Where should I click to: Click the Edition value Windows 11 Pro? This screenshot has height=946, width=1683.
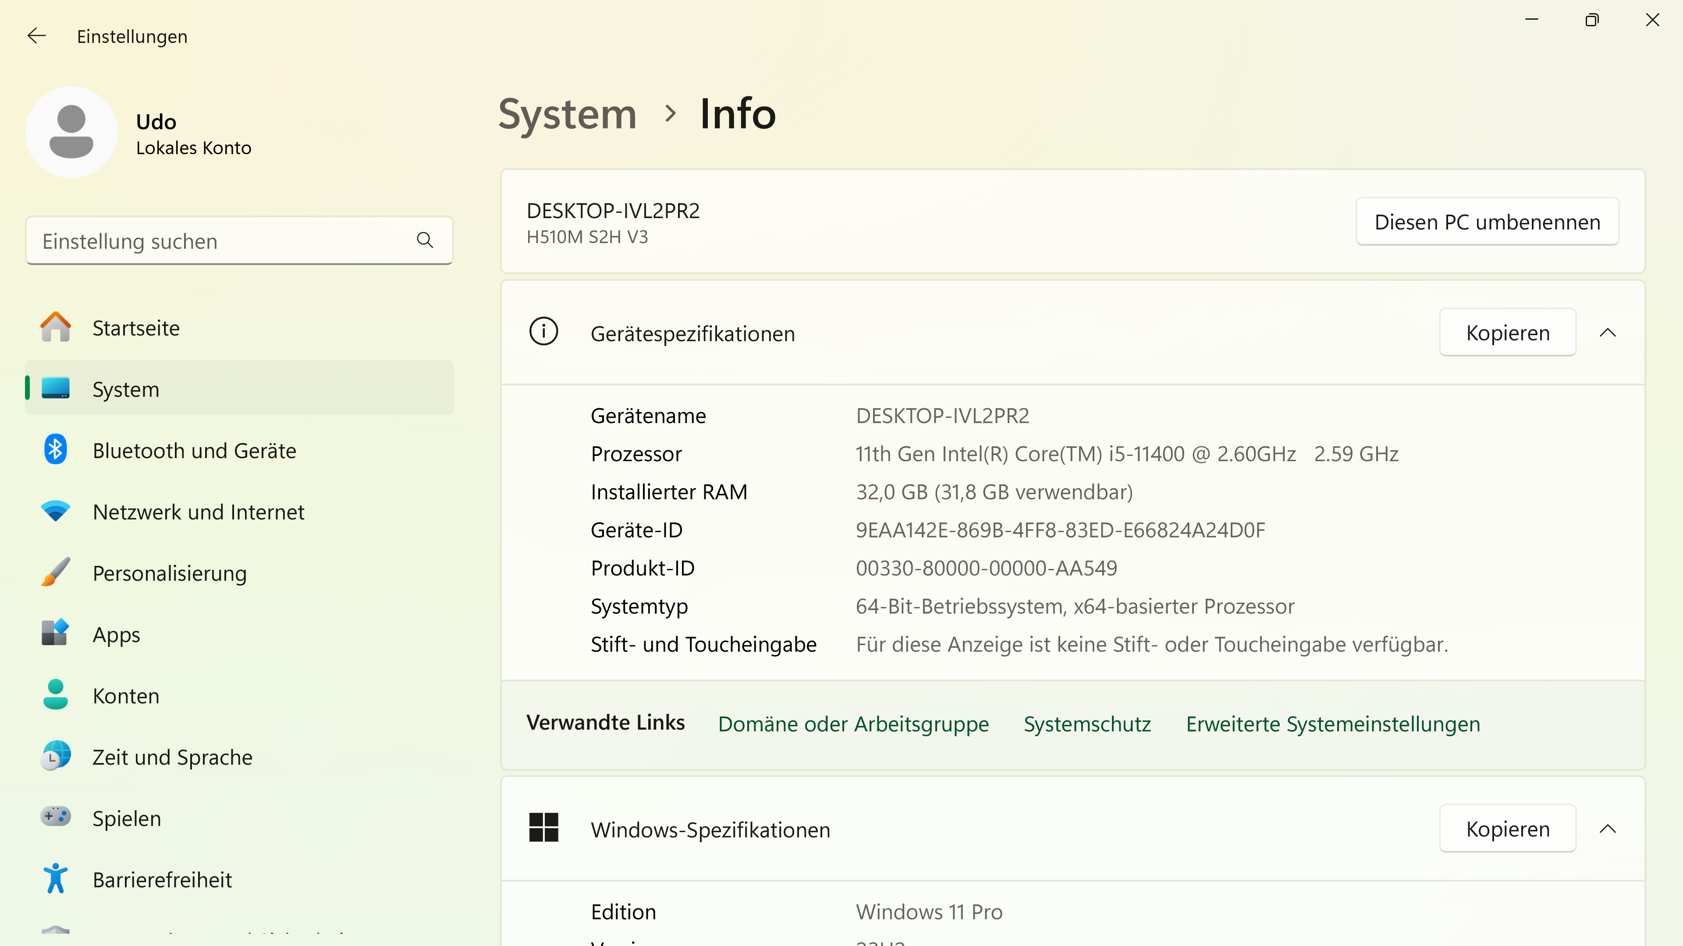(929, 911)
